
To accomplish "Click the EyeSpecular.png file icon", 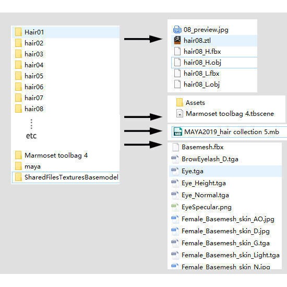I will (x=175, y=207).
